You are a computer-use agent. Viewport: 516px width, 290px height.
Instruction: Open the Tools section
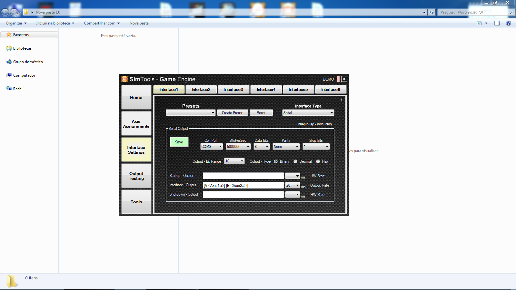pyautogui.click(x=136, y=202)
